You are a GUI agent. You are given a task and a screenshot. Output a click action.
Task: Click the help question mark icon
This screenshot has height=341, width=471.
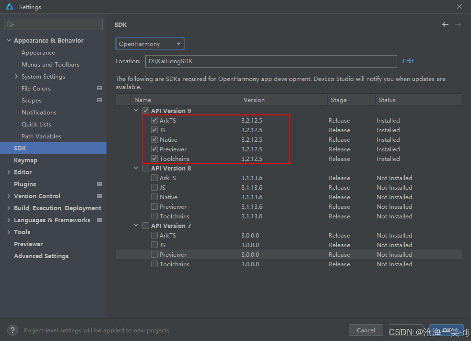(x=12, y=330)
